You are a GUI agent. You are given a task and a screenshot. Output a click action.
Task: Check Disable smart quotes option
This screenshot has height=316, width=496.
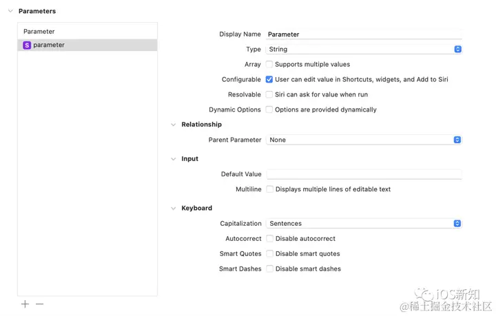click(270, 254)
